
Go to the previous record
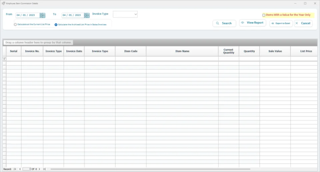click(x=20, y=169)
